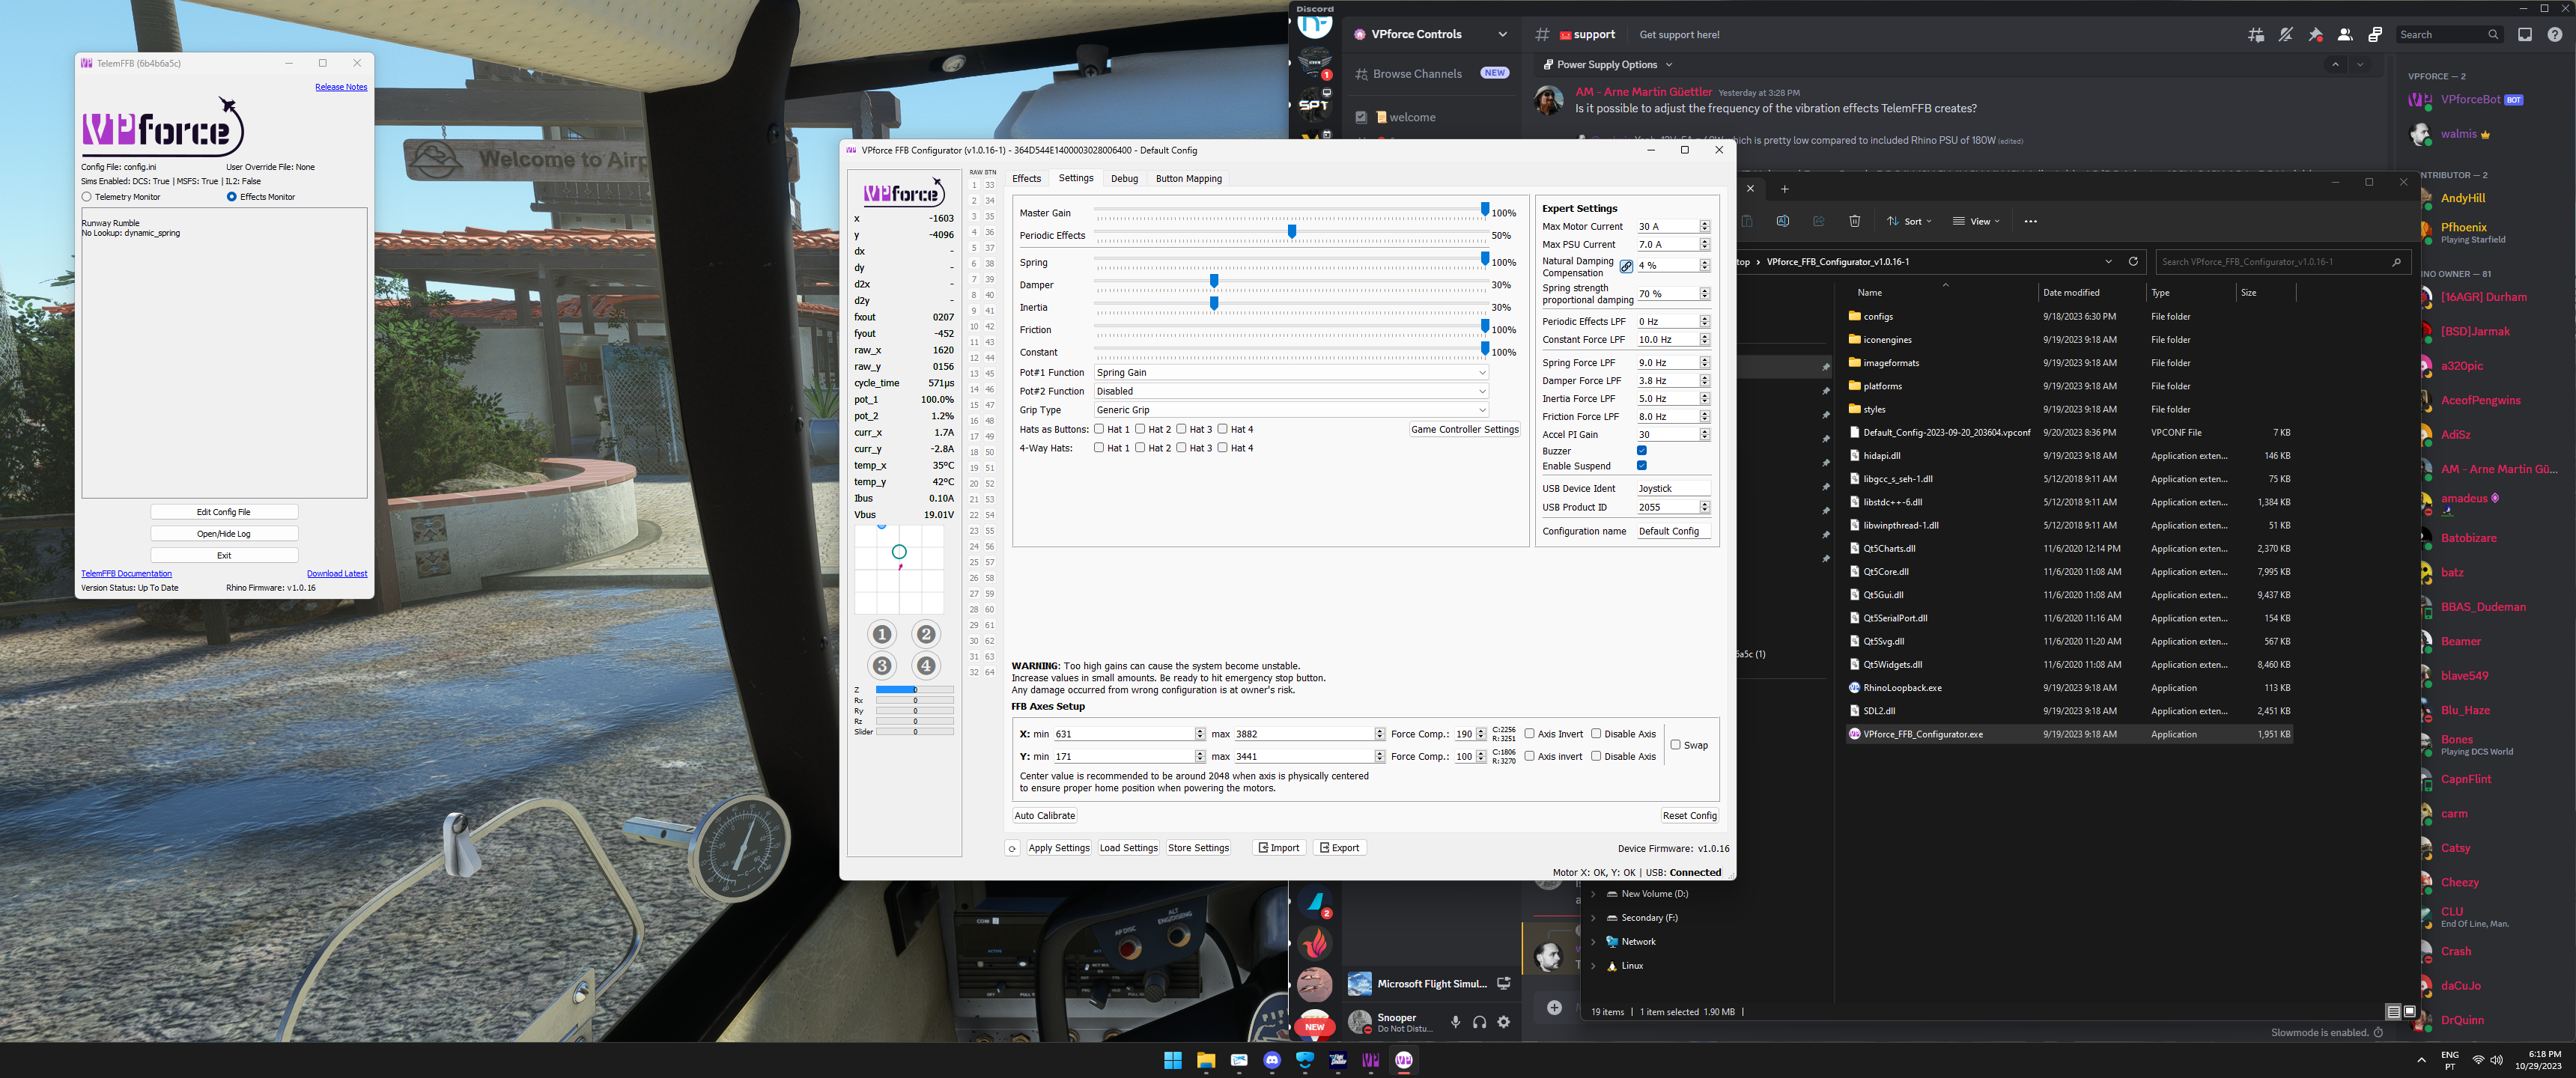Image resolution: width=2576 pixels, height=1078 pixels.
Task: Check the Swap axes checkbox
Action: (1676, 745)
